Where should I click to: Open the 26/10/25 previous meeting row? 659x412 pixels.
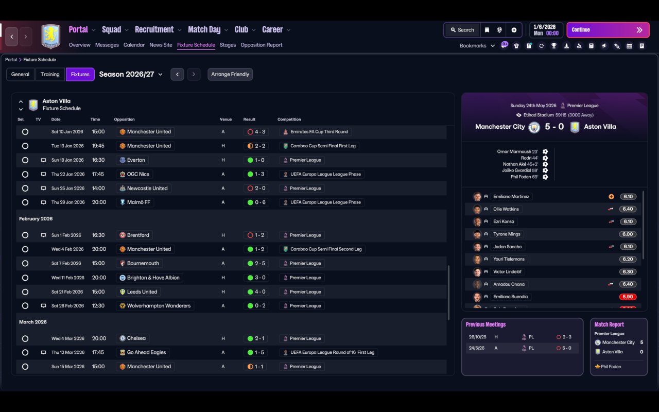click(x=522, y=337)
